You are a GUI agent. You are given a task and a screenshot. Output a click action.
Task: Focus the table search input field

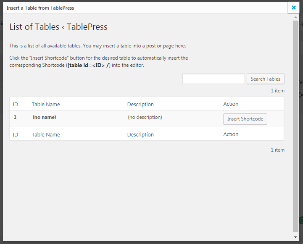(x=213, y=79)
